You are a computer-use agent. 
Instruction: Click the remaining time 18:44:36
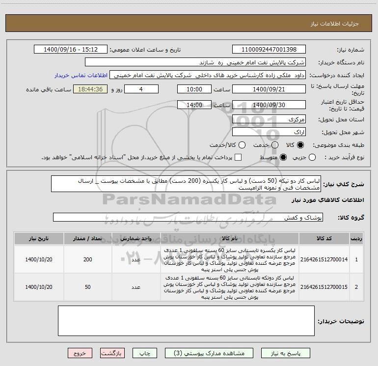(x=90, y=89)
